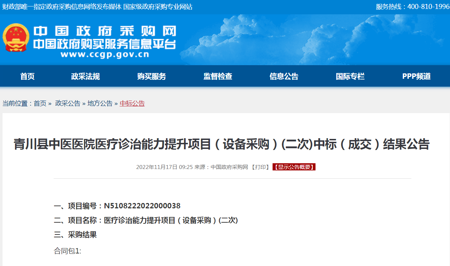Open the 购买服务 navigation menu item
Image resolution: width=450 pixels, height=266 pixels.
coord(150,76)
